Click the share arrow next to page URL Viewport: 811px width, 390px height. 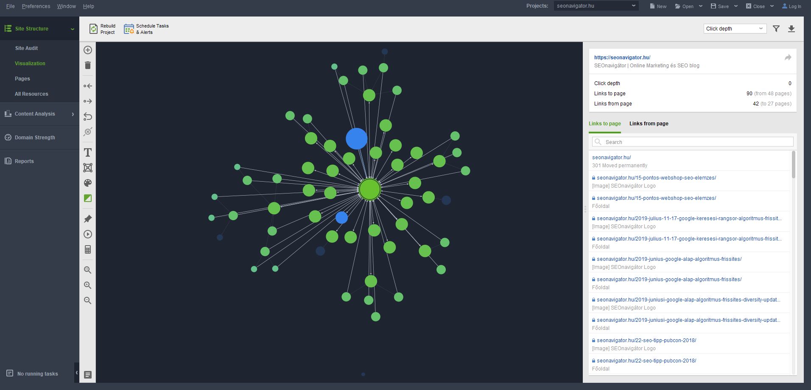point(788,58)
